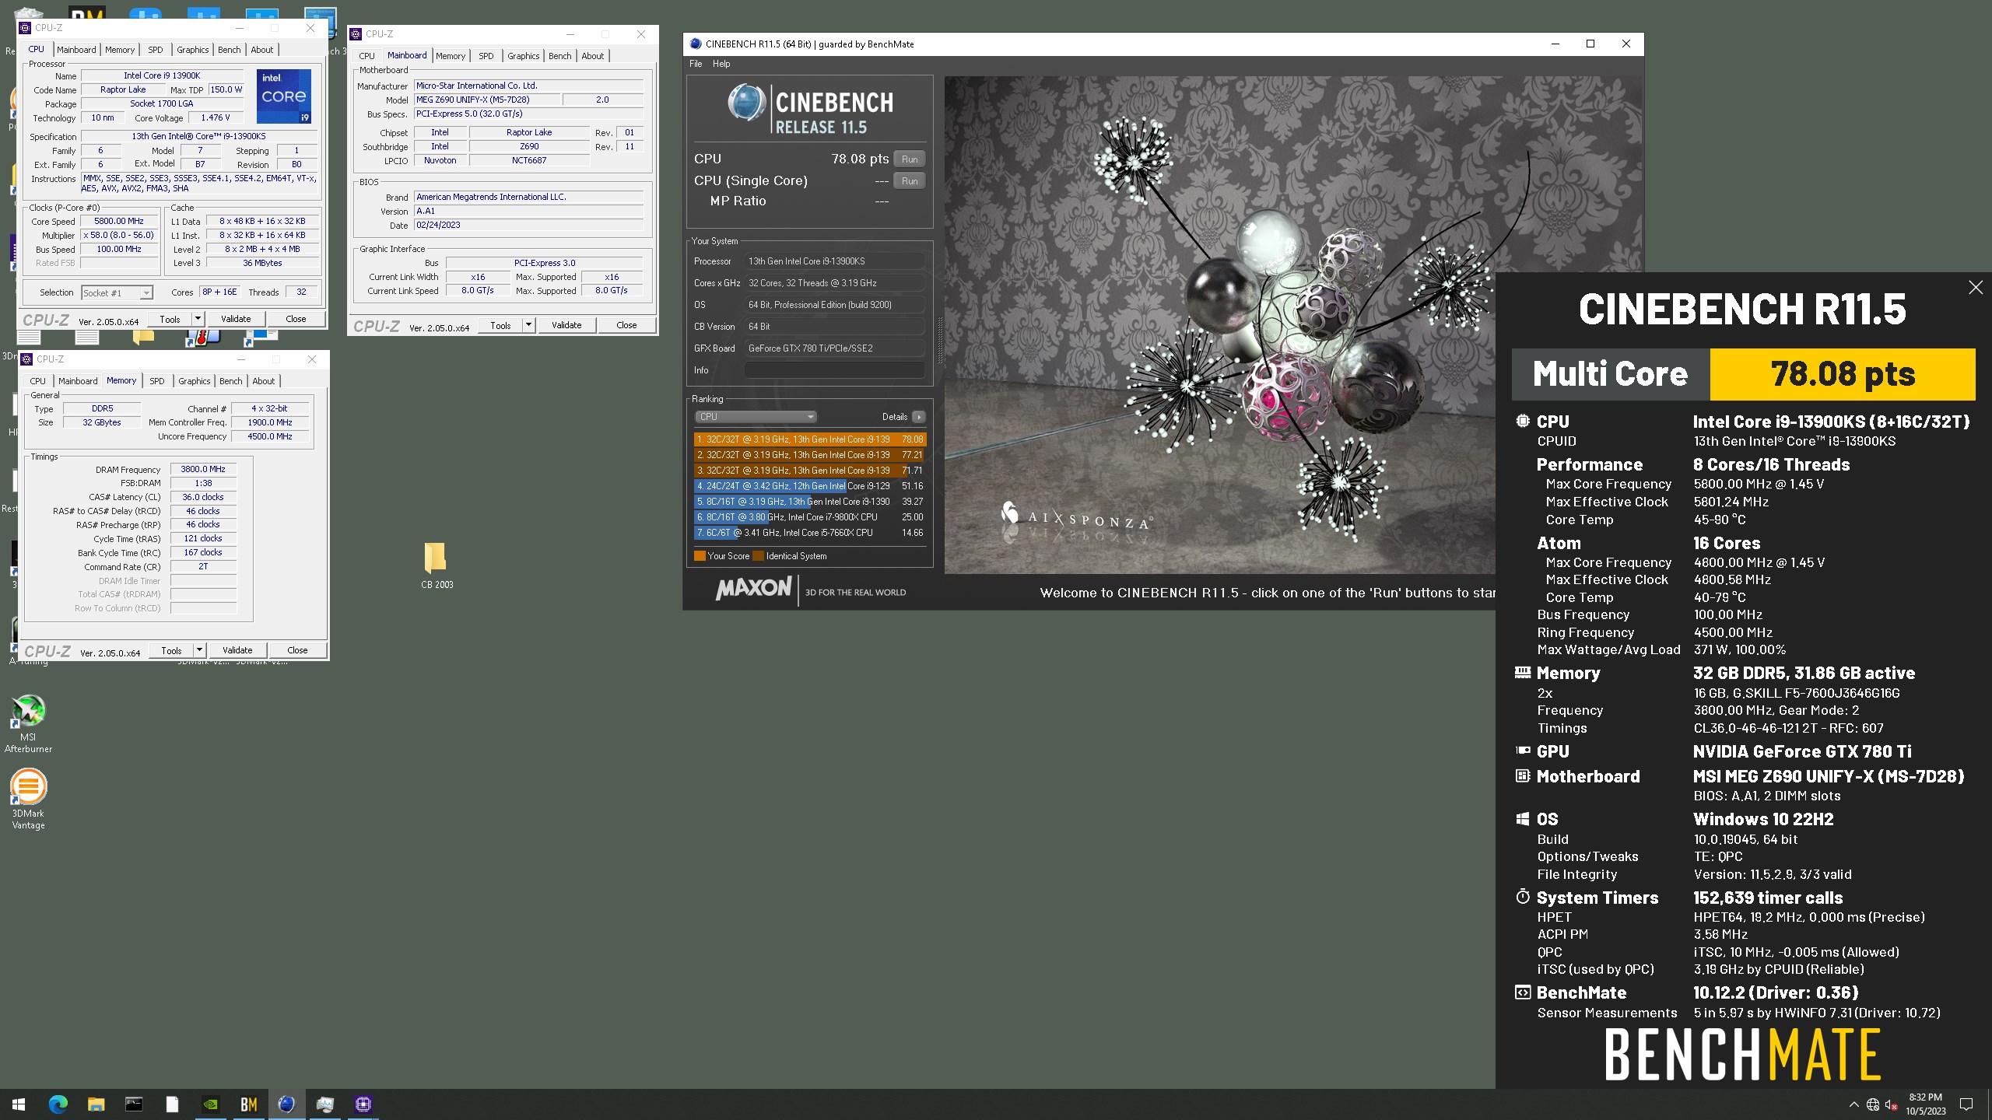
Task: Click the MEG Z690 UNIFY-X model field
Action: click(x=486, y=100)
